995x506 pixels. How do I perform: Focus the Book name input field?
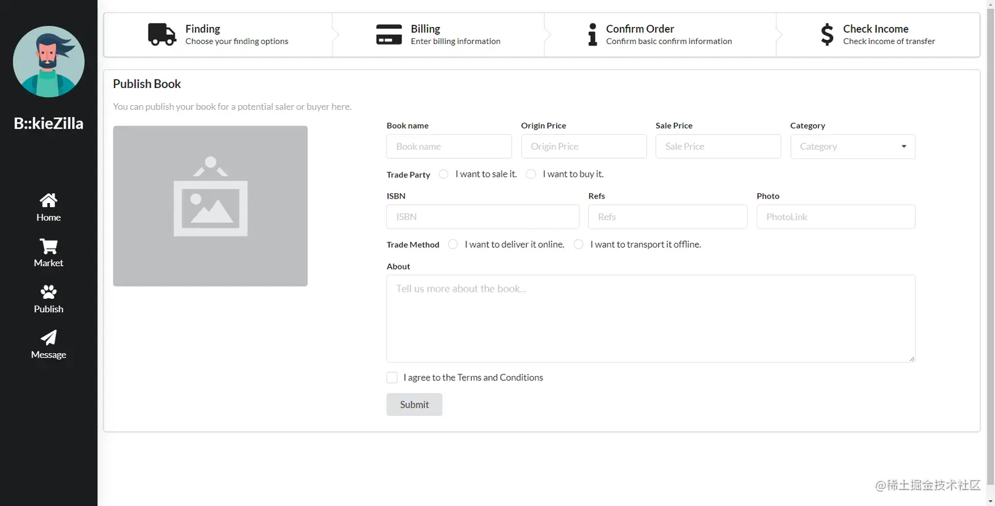(449, 147)
